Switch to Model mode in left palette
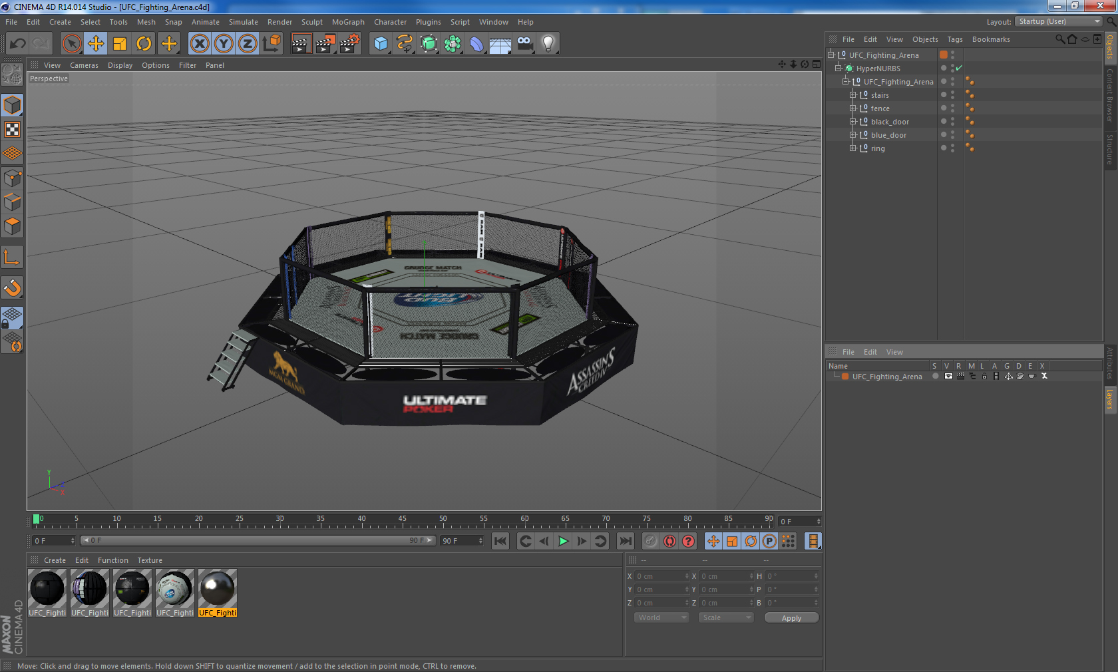 (x=12, y=105)
